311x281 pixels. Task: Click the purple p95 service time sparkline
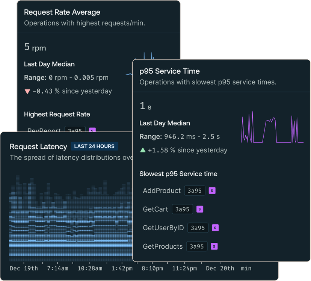(272, 128)
